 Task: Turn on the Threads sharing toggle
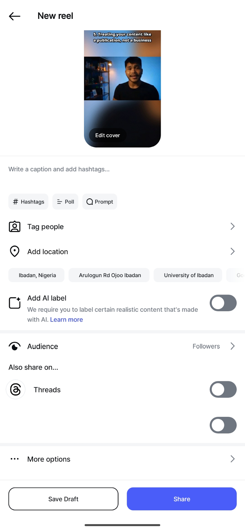tap(223, 389)
